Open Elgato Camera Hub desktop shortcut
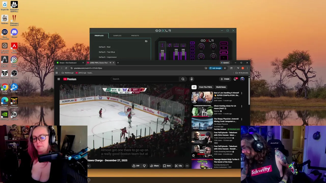The height and width of the screenshot is (183, 326). pyautogui.click(x=5, y=34)
